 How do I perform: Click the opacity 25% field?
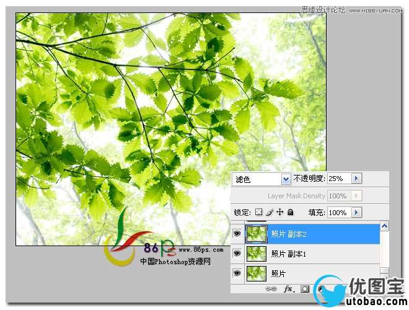click(x=340, y=179)
